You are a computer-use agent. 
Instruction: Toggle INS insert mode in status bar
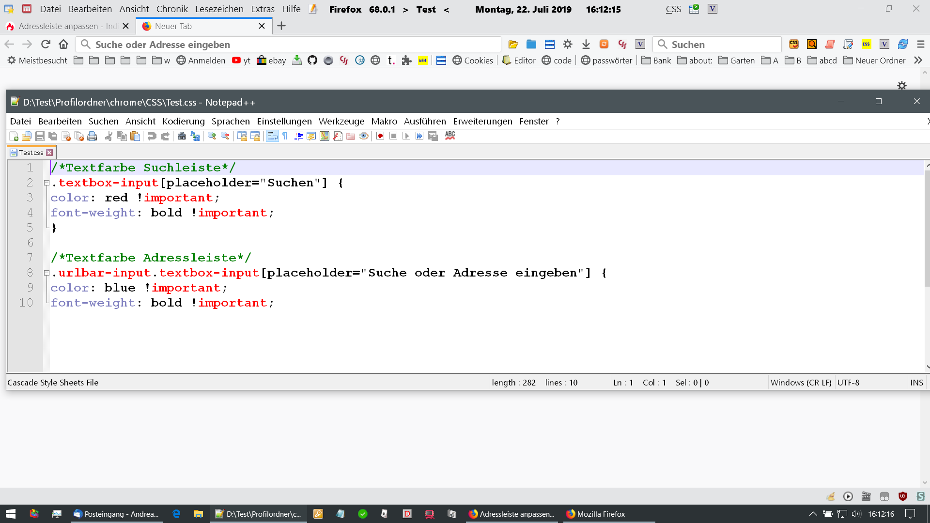tap(916, 383)
